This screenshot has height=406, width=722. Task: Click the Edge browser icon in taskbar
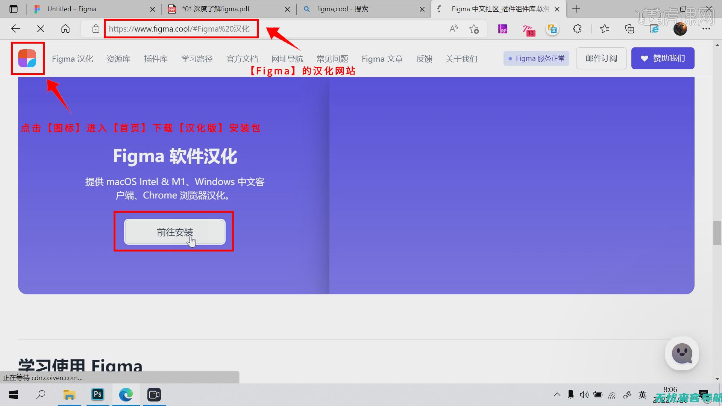tap(126, 395)
